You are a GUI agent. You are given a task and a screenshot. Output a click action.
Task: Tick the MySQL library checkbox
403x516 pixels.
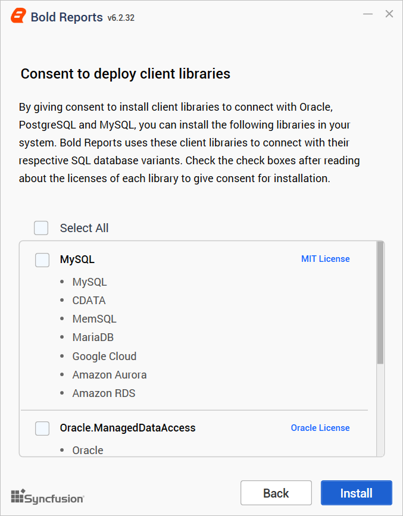42,260
